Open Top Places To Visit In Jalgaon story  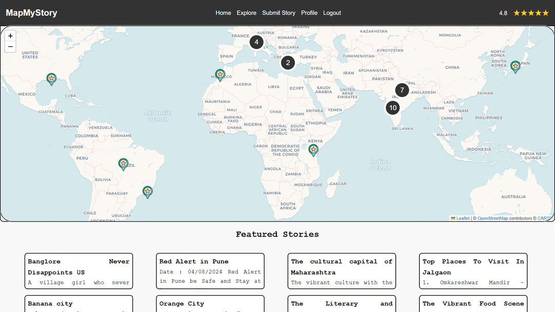coord(473,271)
